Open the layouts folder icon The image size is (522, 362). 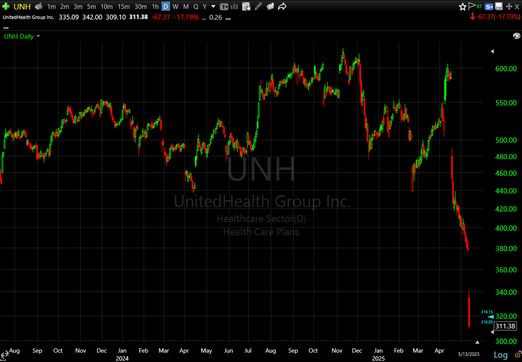point(270,6)
